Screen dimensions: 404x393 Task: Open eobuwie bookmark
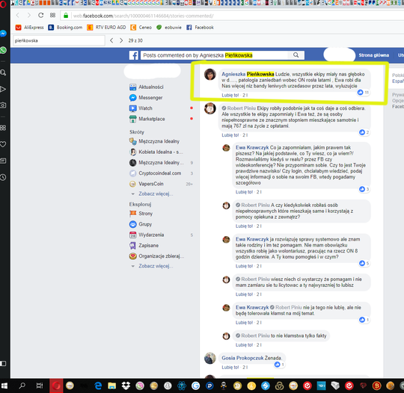pos(169,28)
